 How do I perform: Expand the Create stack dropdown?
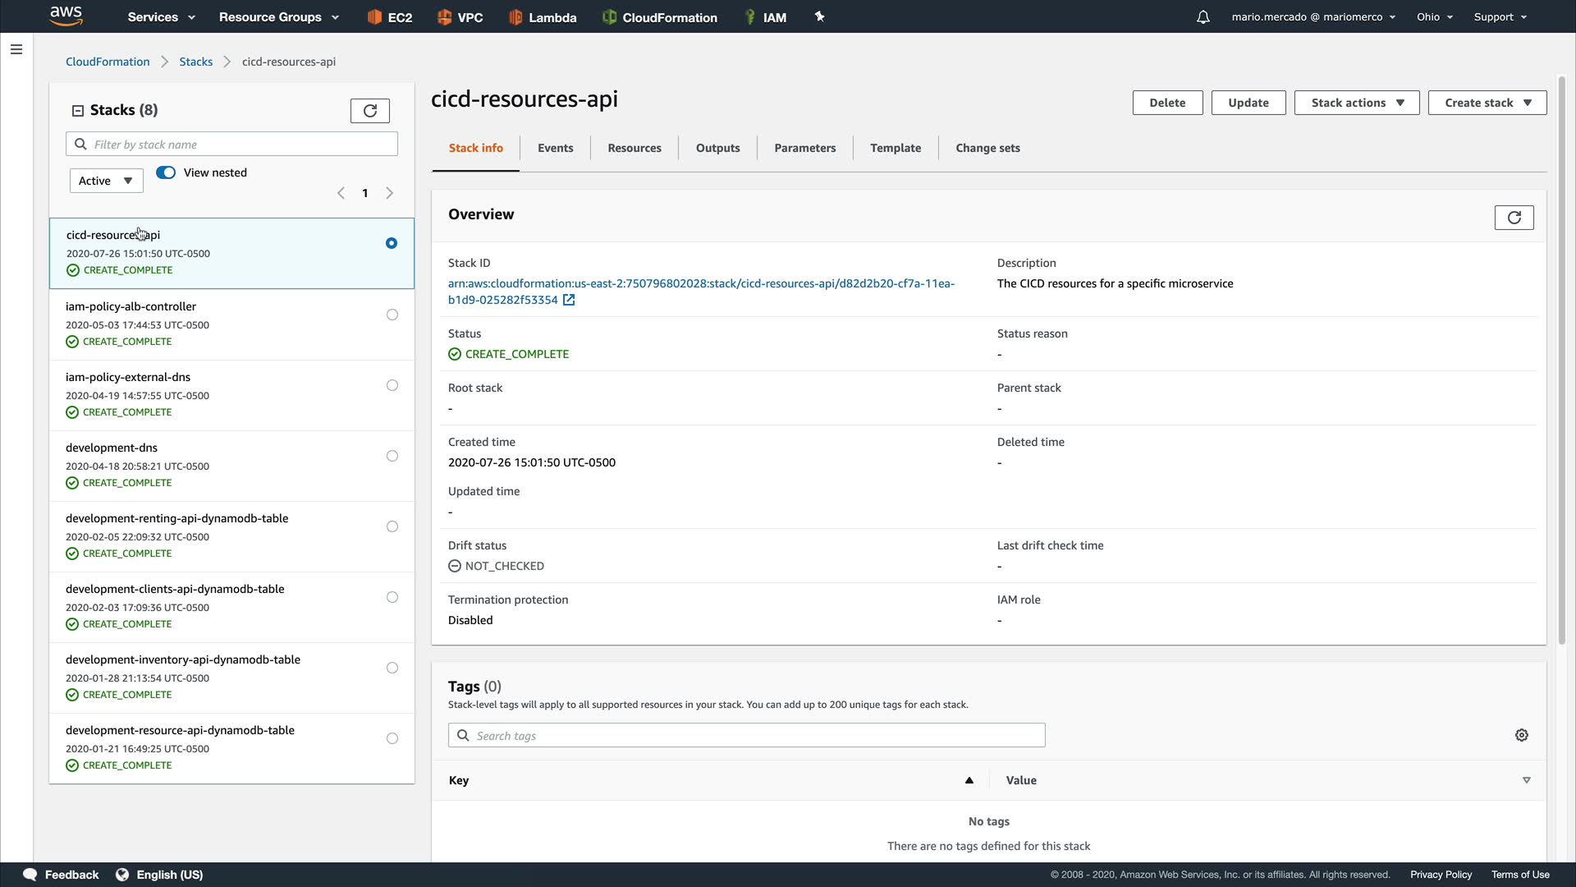(1487, 103)
